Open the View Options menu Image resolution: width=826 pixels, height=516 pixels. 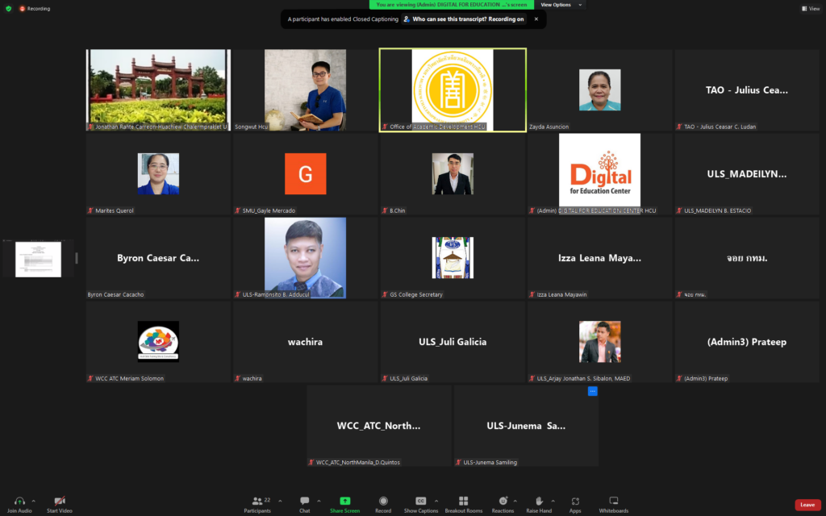point(559,5)
